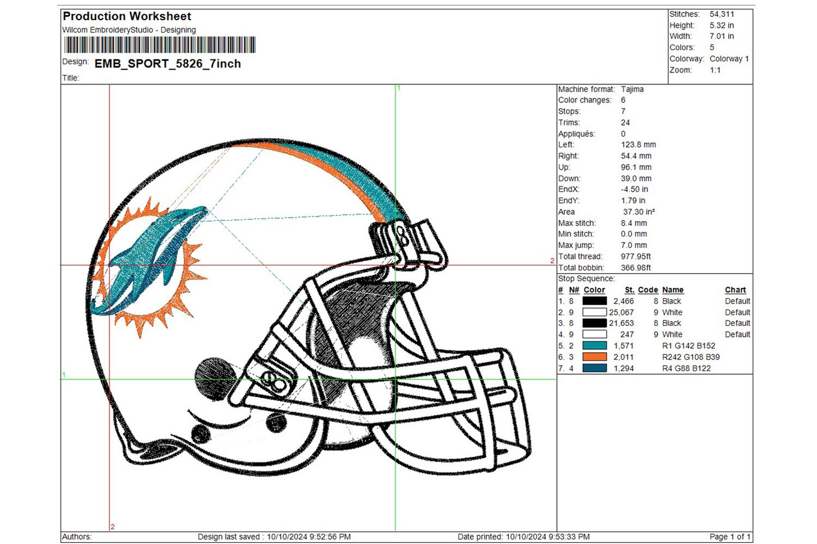
Task: Click the Max stitch value "8.4 mm"
Action: pyautogui.click(x=634, y=223)
